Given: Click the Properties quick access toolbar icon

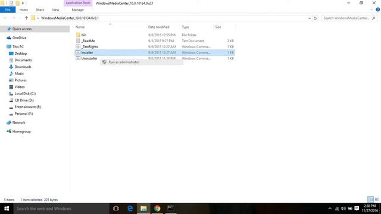Looking at the screenshot, I should pos(11,3).
